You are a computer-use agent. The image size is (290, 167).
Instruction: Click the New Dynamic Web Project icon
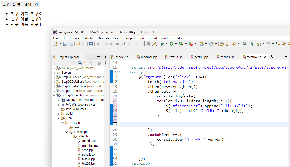click(202, 44)
